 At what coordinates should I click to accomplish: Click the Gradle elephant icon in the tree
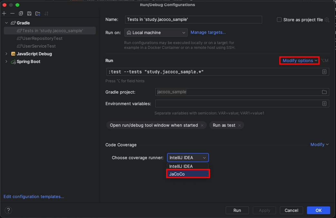pyautogui.click(x=13, y=23)
